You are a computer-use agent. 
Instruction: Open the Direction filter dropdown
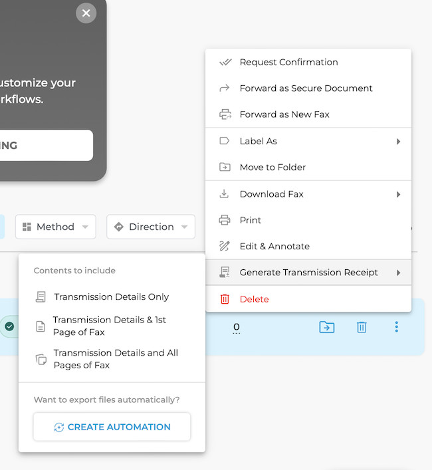click(x=151, y=227)
